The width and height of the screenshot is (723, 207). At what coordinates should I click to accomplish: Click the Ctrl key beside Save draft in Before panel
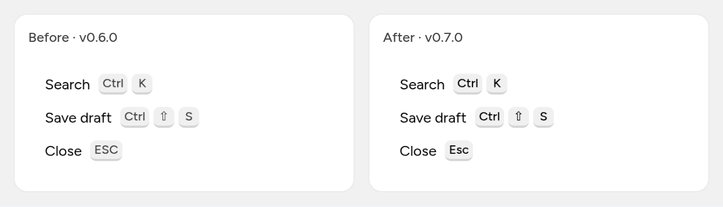click(x=135, y=117)
